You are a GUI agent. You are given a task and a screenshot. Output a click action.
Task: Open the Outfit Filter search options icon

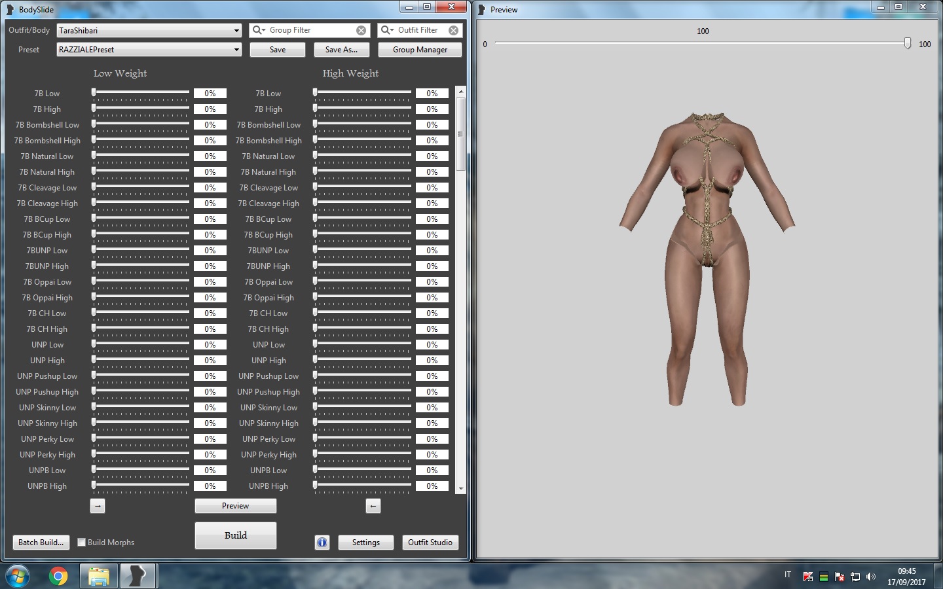(x=388, y=30)
